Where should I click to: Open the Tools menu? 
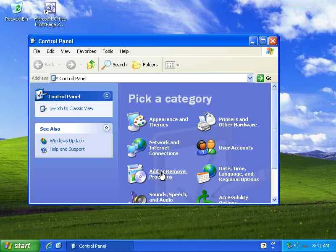108,51
